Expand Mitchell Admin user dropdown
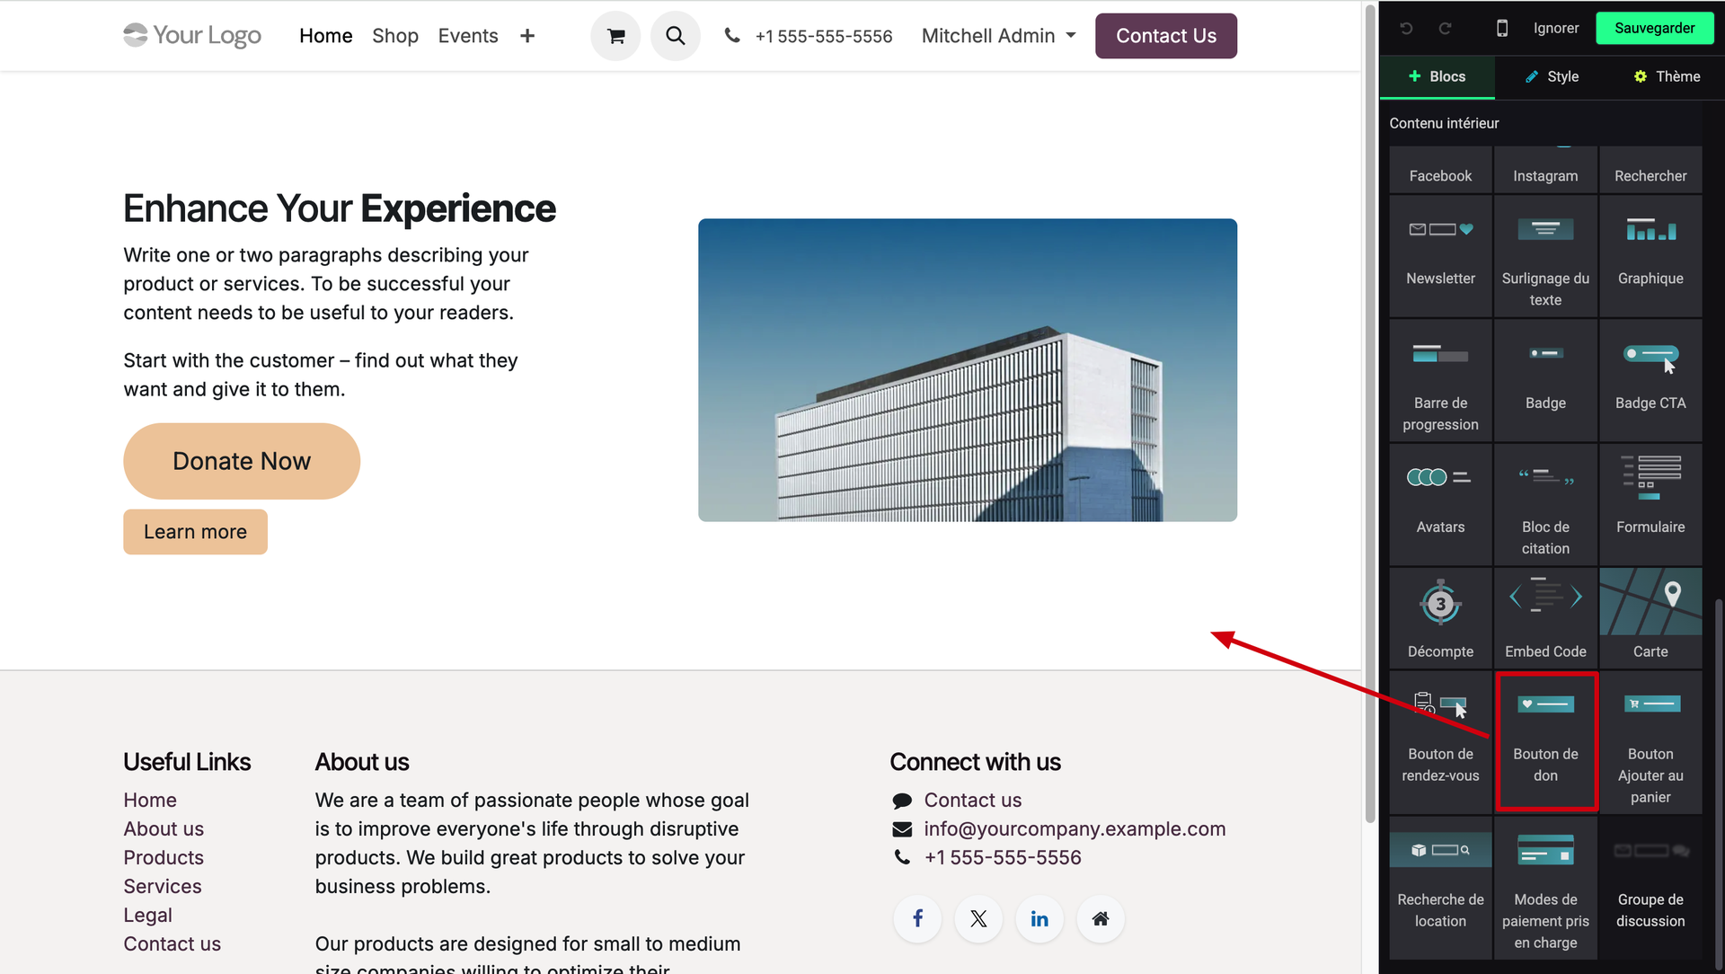The image size is (1725, 974). (x=998, y=36)
